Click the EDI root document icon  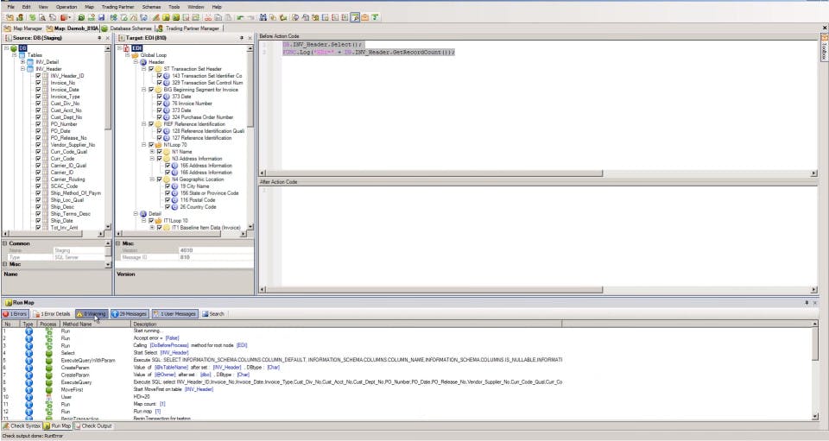coord(126,48)
